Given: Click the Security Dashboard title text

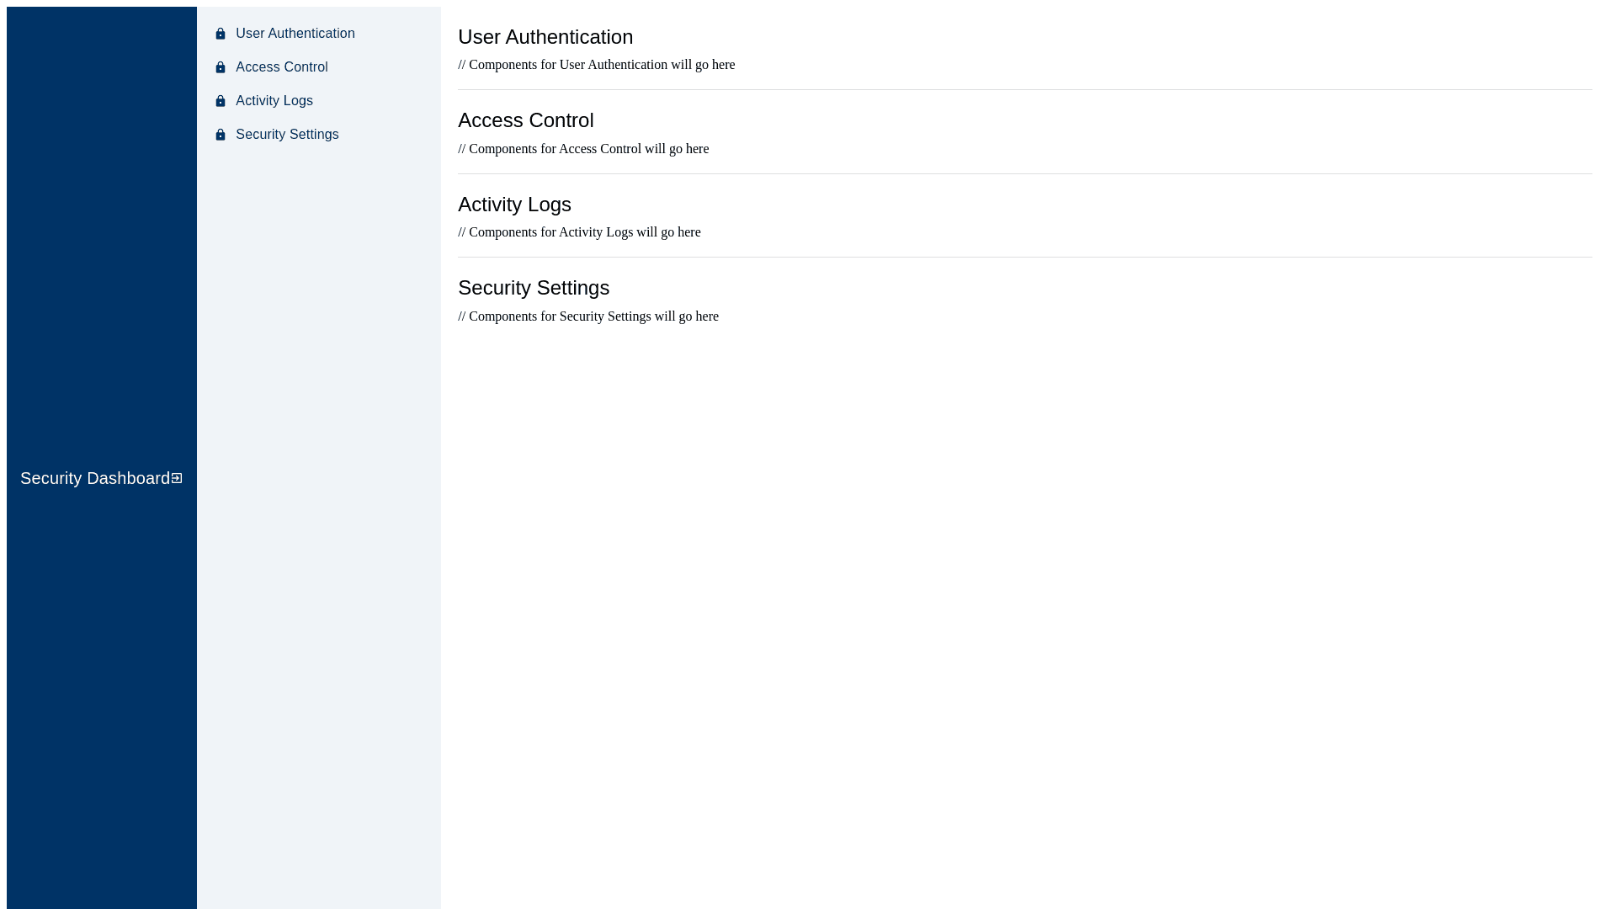Looking at the screenshot, I should [x=94, y=478].
